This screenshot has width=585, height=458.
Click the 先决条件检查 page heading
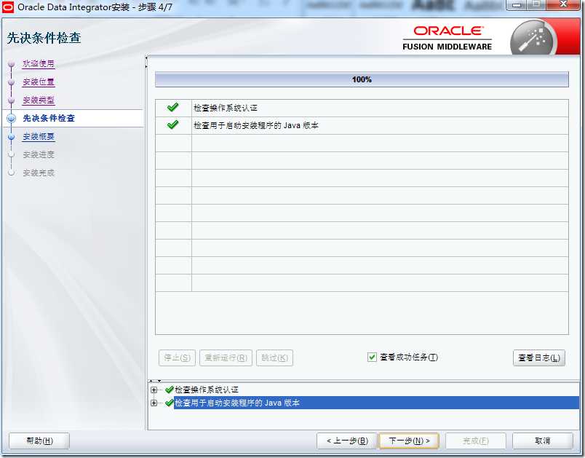coord(44,38)
